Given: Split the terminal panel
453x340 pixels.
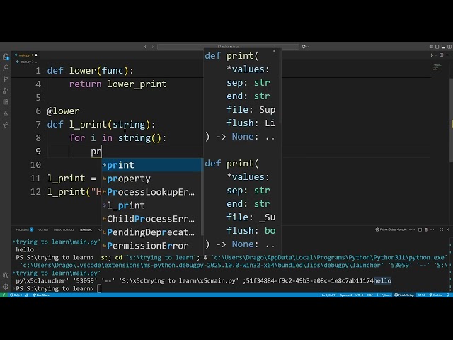Looking at the screenshot, I should (420, 229).
